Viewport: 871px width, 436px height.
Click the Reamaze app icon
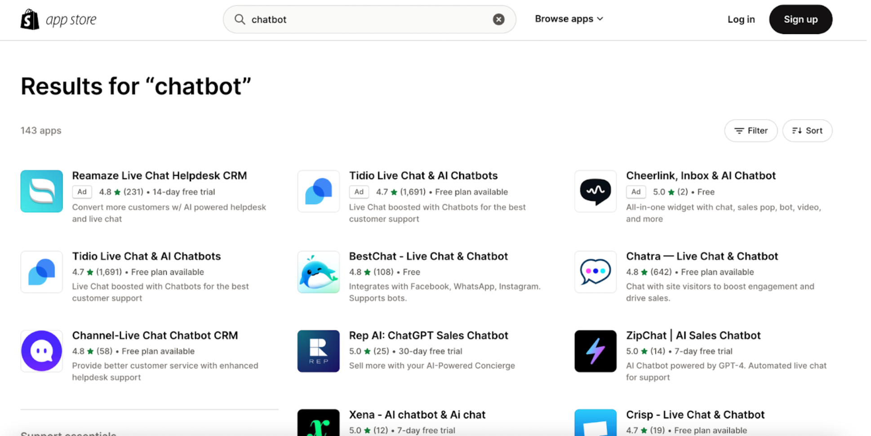pyautogui.click(x=41, y=191)
